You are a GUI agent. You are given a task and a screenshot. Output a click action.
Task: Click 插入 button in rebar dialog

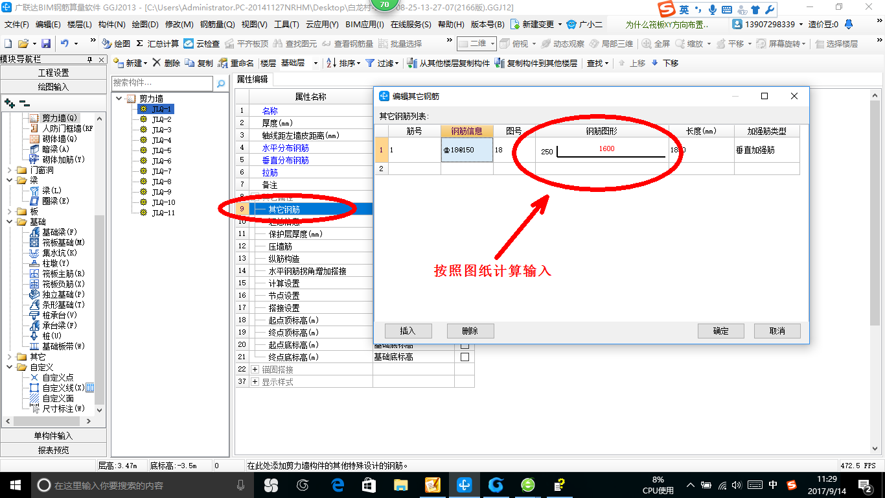click(x=408, y=331)
